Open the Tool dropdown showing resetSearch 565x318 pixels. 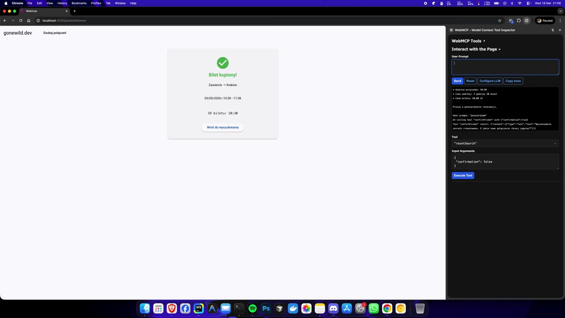(505, 143)
